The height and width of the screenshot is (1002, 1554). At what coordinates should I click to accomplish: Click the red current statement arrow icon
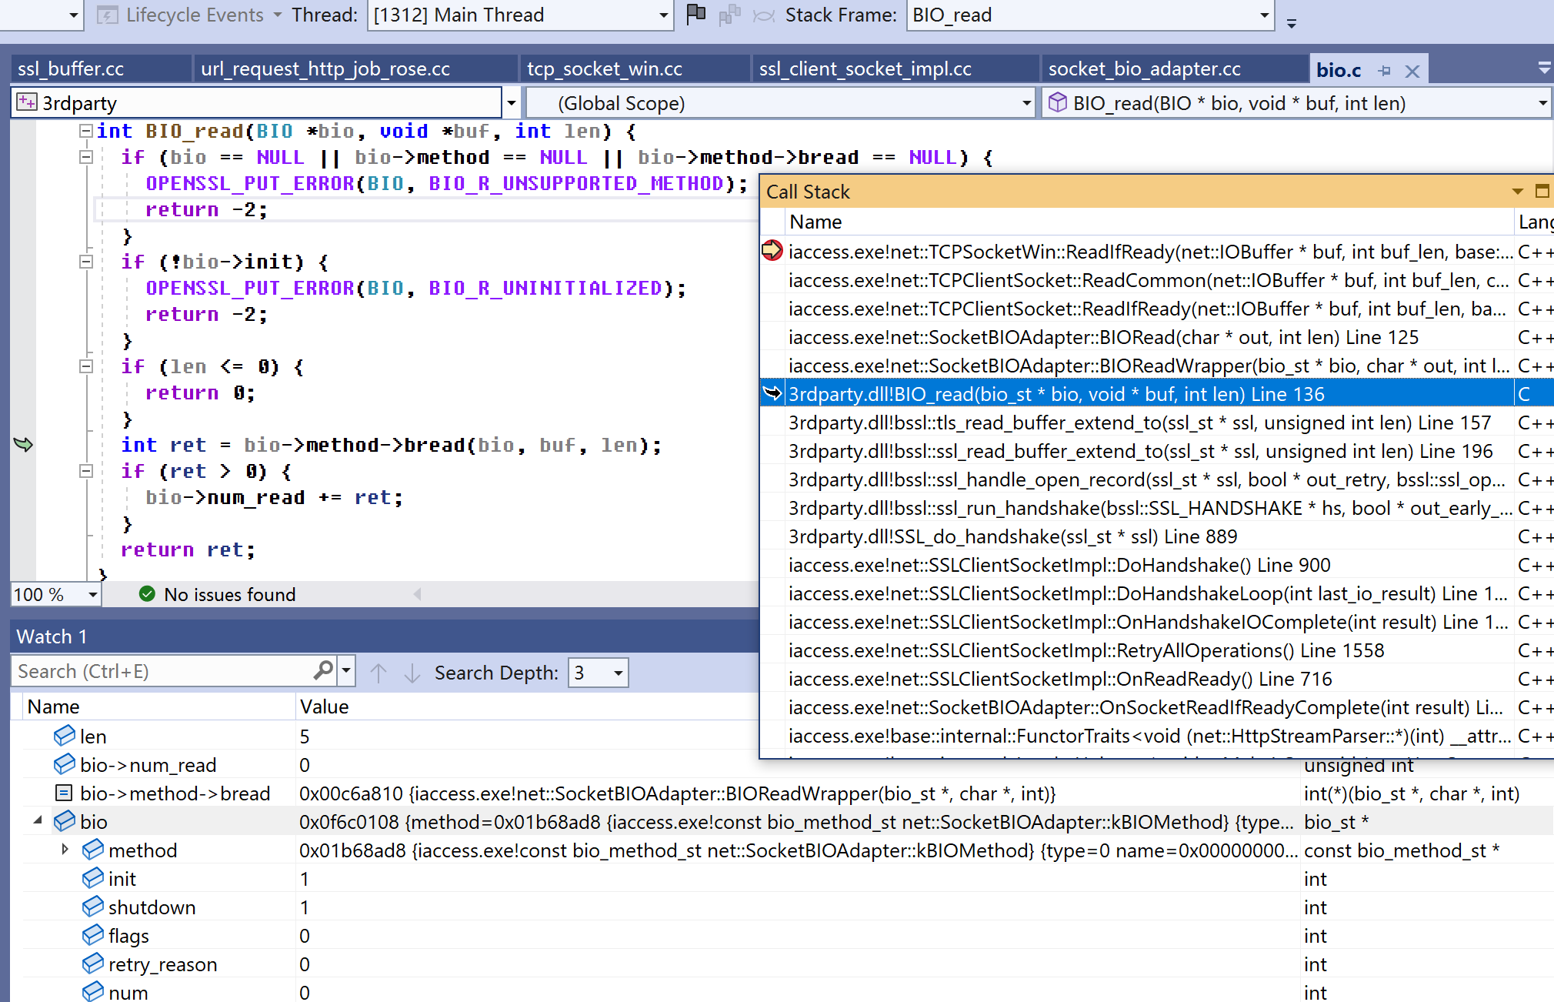pos(772,251)
